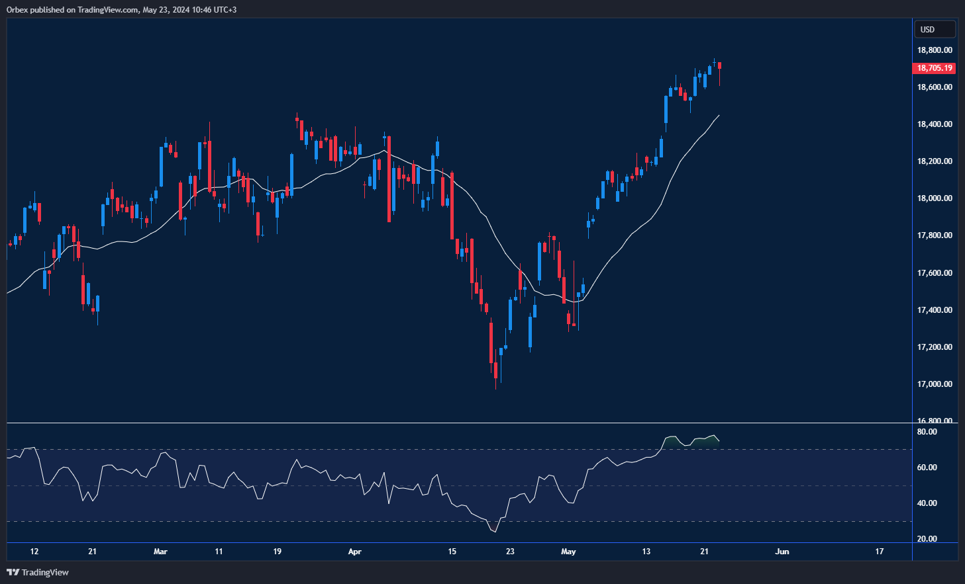
Task: Click the 17,000.00 level on price scale
Action: (x=934, y=384)
